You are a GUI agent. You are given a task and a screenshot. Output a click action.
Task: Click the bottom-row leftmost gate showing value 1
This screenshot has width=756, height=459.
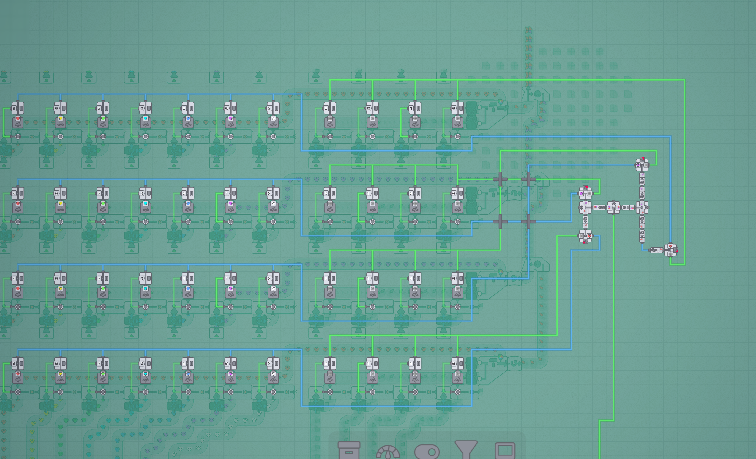[18, 364]
